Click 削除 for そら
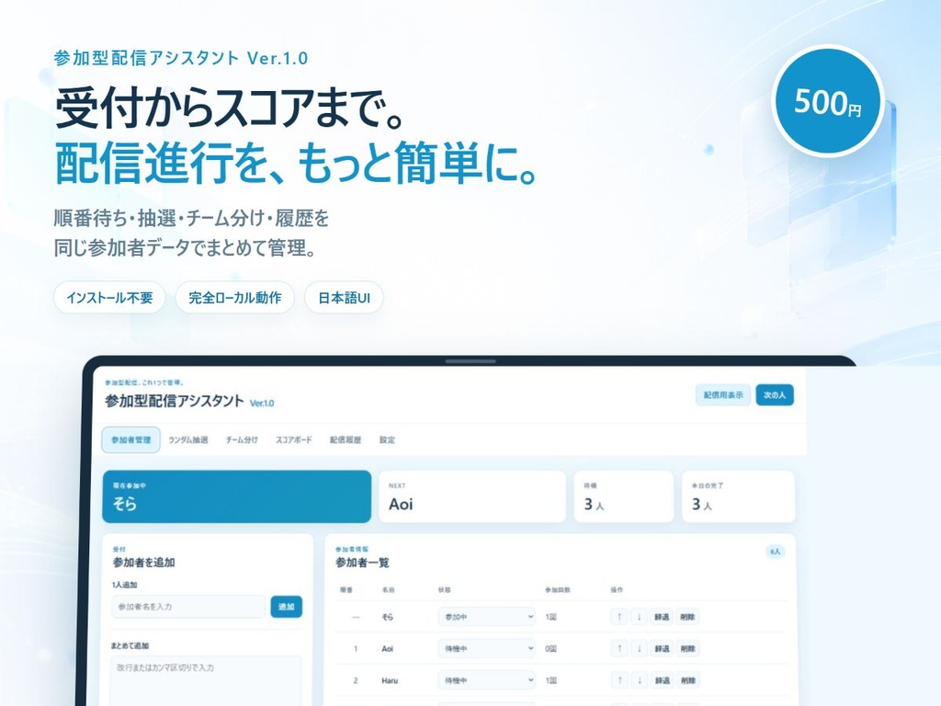The image size is (941, 706). click(x=687, y=617)
